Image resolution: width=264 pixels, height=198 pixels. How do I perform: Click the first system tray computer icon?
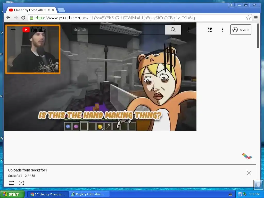[x=240, y=194]
